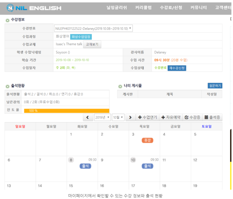The image size is (233, 199).
Task: Click the 재수강신청 button
Action: click(177, 68)
